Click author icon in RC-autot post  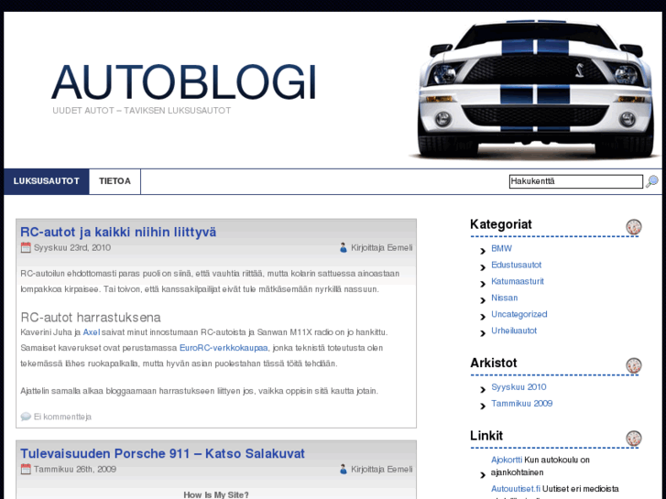click(344, 247)
